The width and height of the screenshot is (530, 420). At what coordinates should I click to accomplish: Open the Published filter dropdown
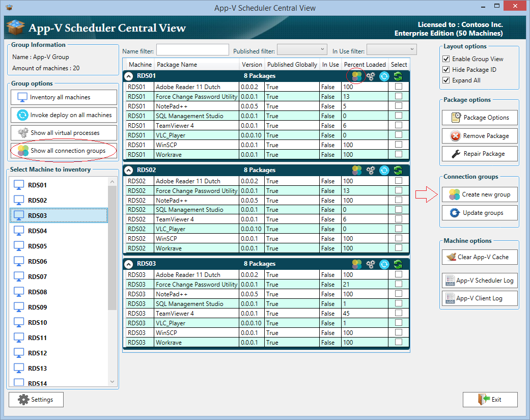[301, 49]
